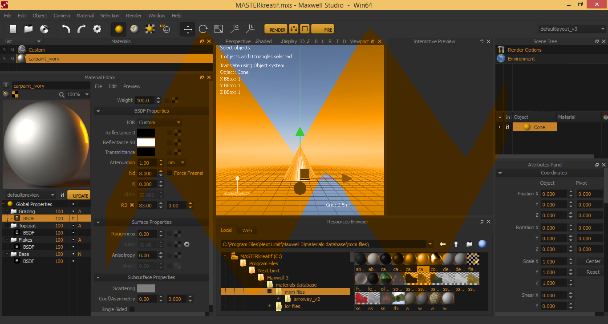This screenshot has width=608, height=324.
Task: Open the IOR Custom dropdown
Action: coord(160,122)
